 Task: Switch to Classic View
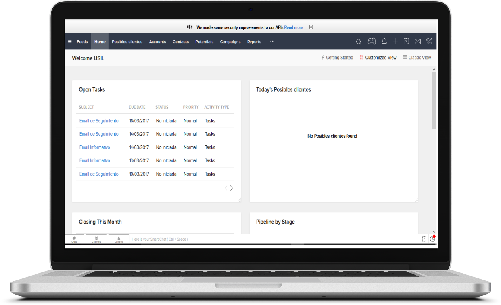(417, 58)
